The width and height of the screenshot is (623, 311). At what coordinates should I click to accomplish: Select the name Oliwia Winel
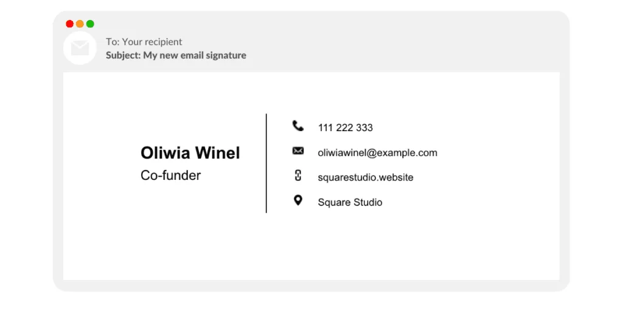190,153
